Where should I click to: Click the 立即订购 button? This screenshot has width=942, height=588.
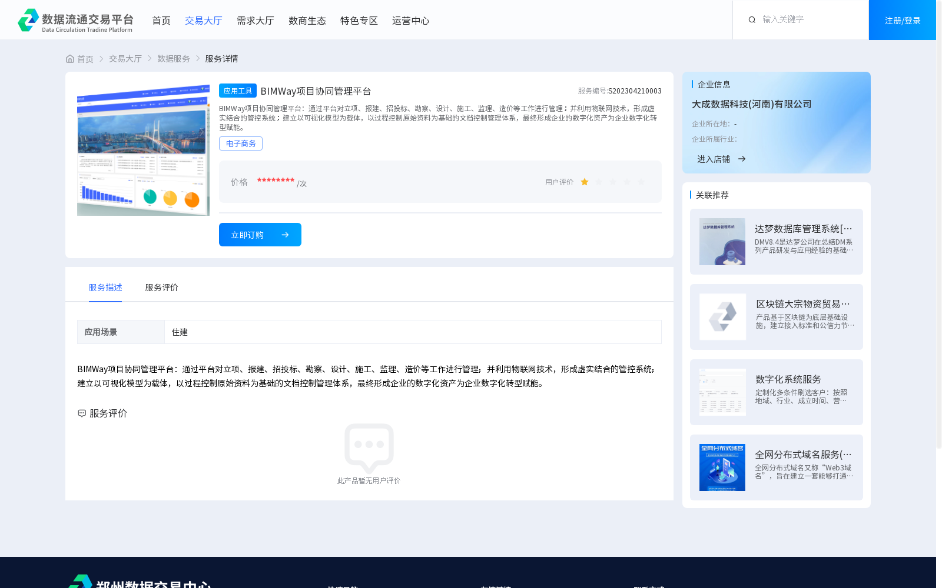[x=260, y=235]
